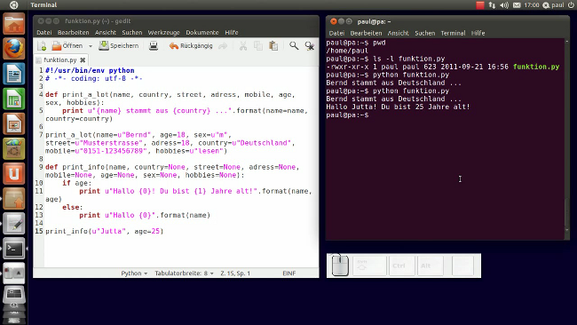
Task: Open terminal Bearbeiten menu
Action: coord(366,33)
